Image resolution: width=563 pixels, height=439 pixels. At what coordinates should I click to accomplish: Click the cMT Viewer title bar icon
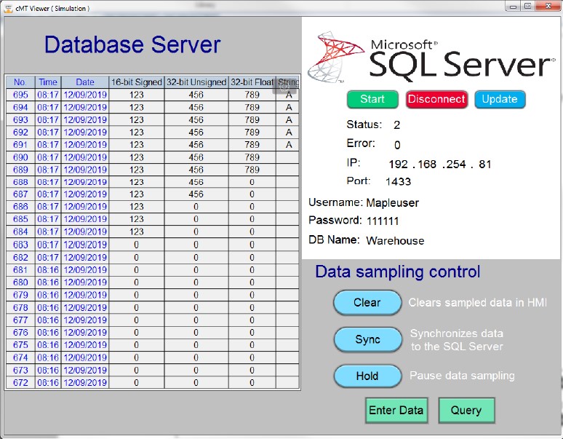click(8, 8)
